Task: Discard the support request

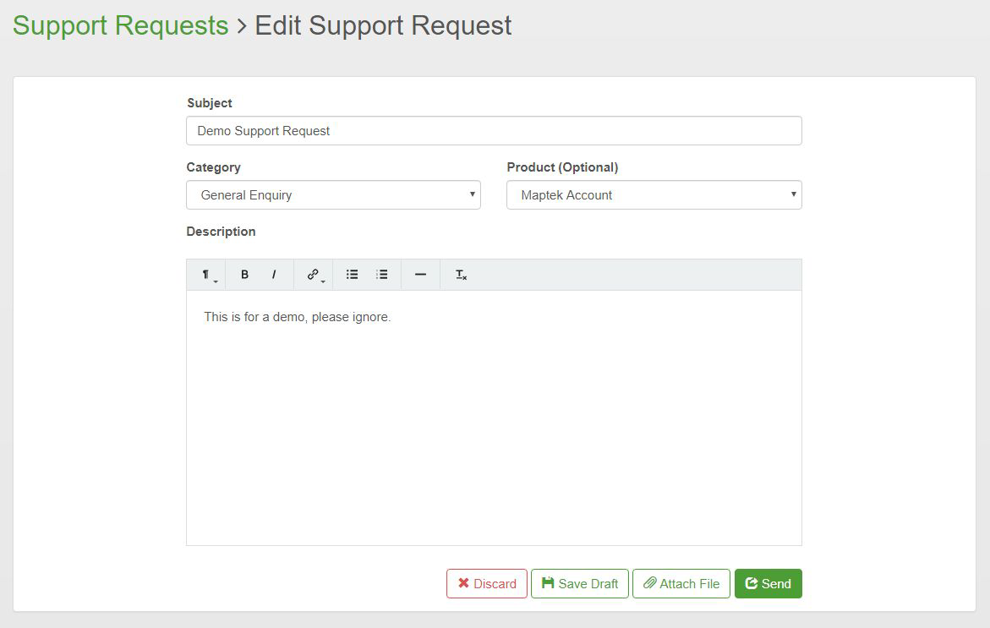Action: point(487,584)
